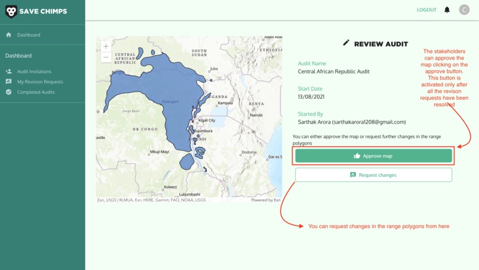Image resolution: width=479 pixels, height=270 pixels.
Task: Click the Central African Republic Audit name
Action: click(333, 71)
